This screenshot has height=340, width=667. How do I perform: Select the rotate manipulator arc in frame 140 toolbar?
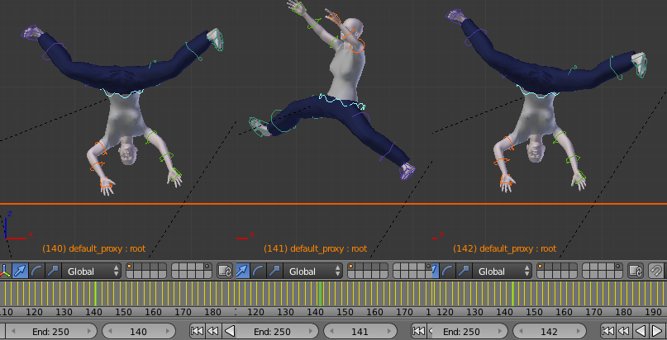(x=37, y=271)
